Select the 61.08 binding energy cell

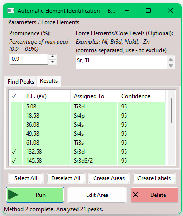(47, 143)
